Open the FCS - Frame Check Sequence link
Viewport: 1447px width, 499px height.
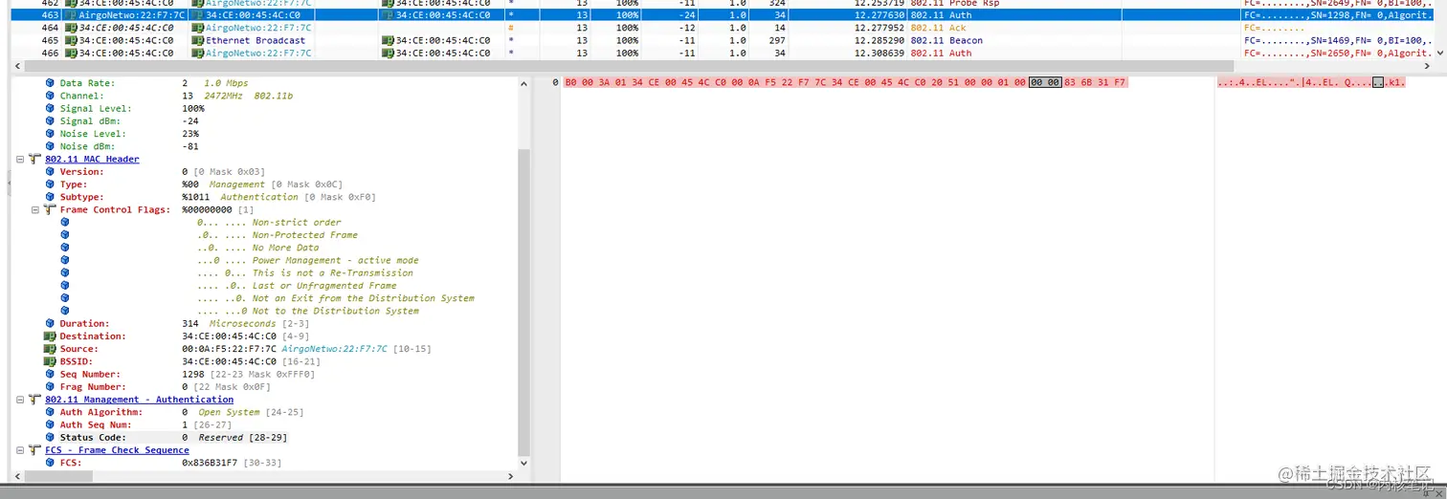[117, 450]
